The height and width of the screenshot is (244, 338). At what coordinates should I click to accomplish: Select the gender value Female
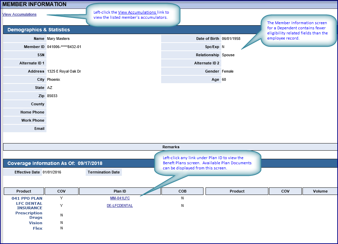click(x=228, y=72)
